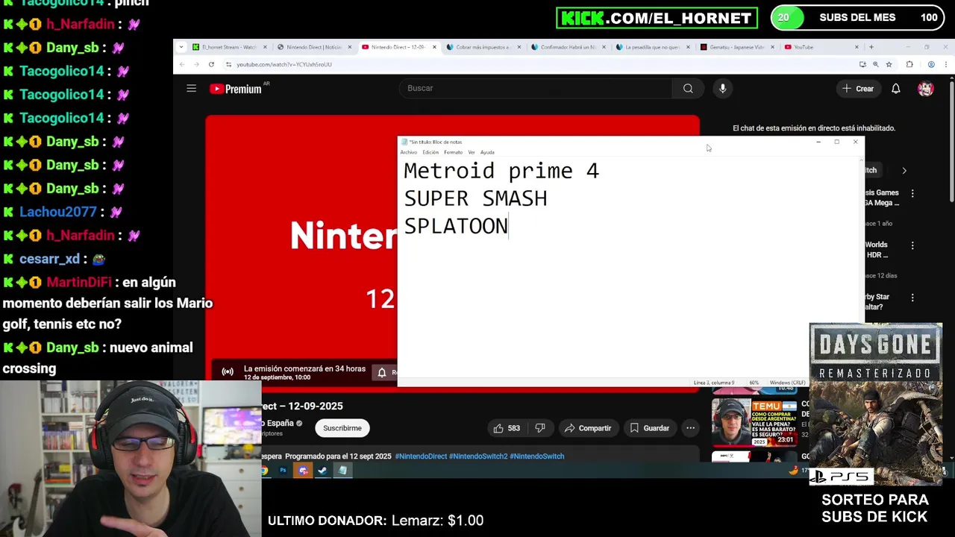Open the #NintendoDirect hashtag link

click(421, 456)
